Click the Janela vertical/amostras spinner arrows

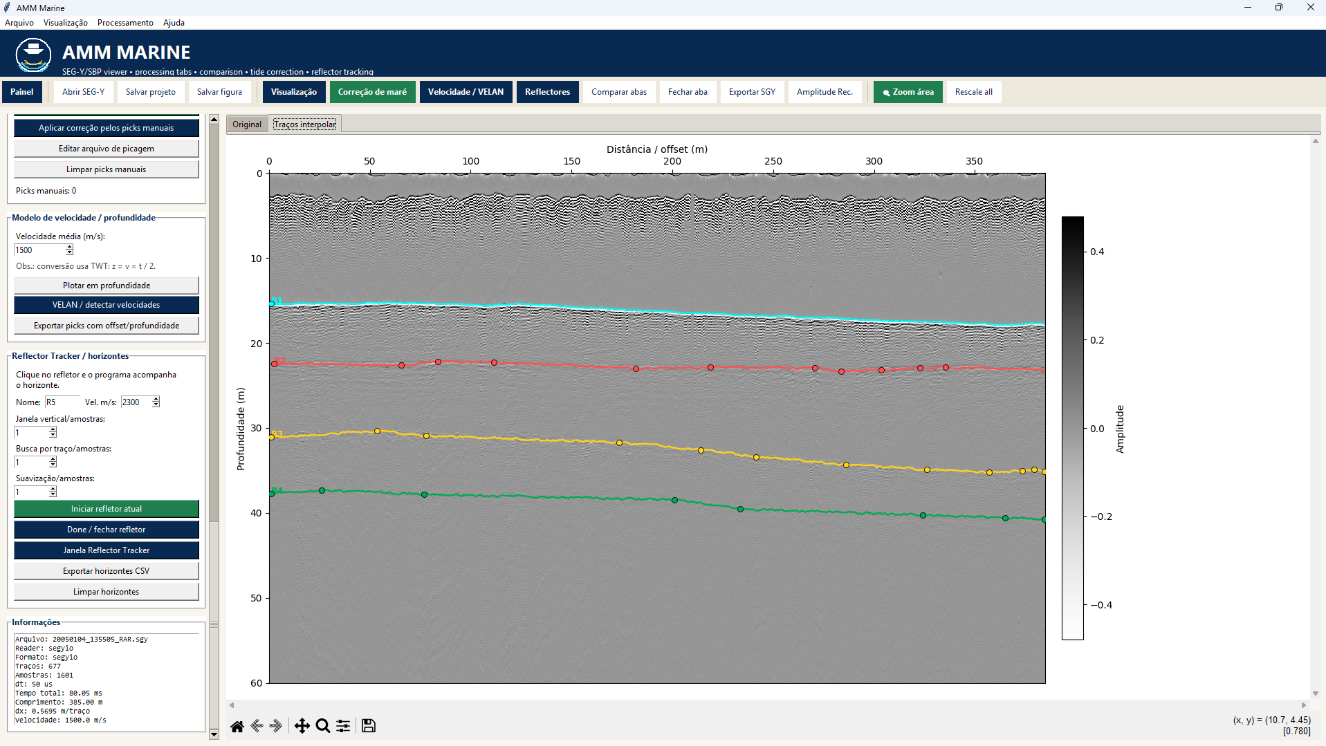tap(53, 433)
